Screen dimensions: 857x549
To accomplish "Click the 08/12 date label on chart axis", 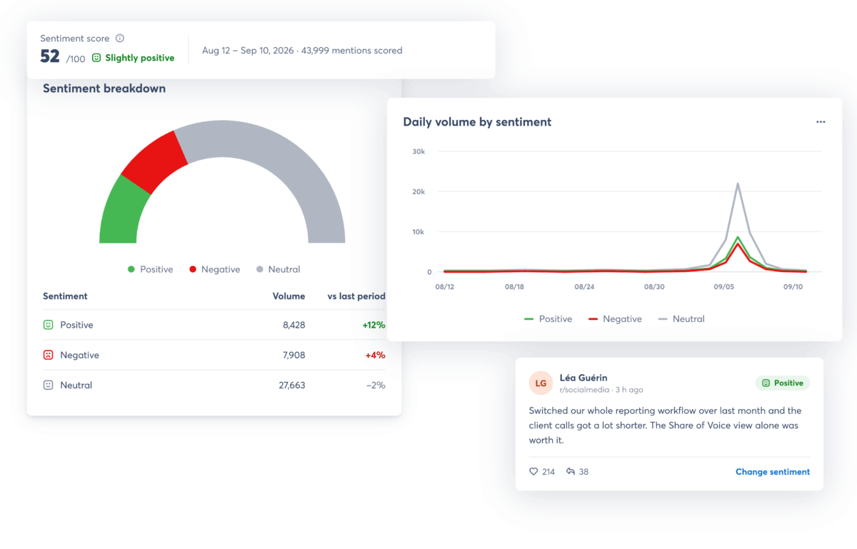I will tap(444, 286).
